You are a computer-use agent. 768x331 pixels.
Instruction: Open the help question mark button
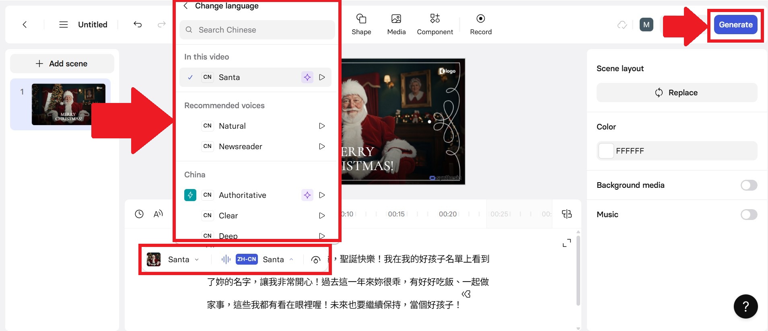[746, 306]
